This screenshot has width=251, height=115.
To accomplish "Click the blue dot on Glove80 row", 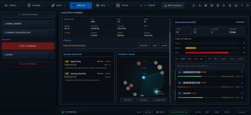I will click(242, 93).
